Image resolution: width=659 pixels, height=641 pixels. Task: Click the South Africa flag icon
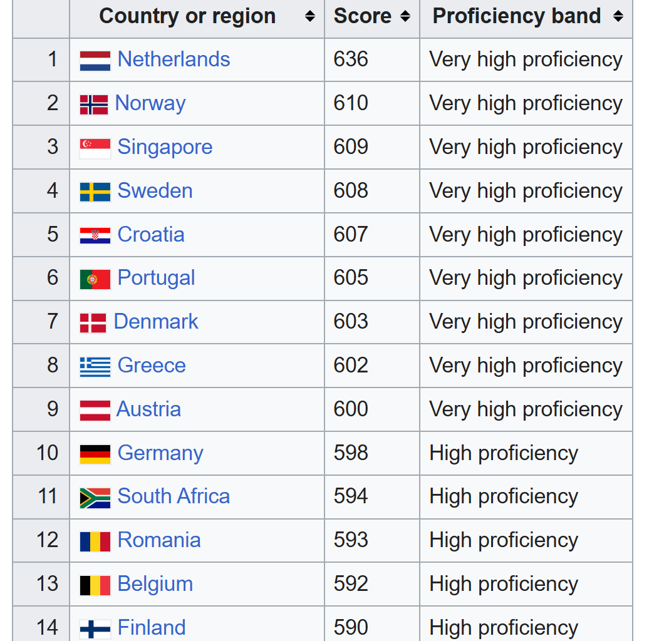(95, 497)
